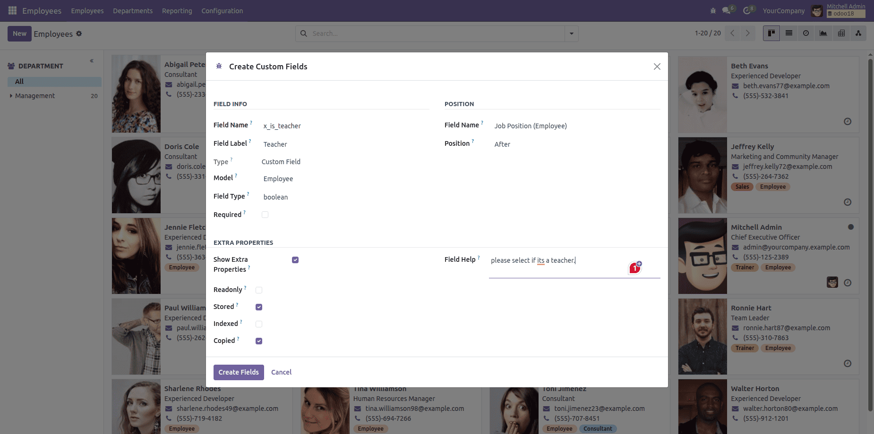Open position Field Name Job Position dropdown

(x=576, y=126)
